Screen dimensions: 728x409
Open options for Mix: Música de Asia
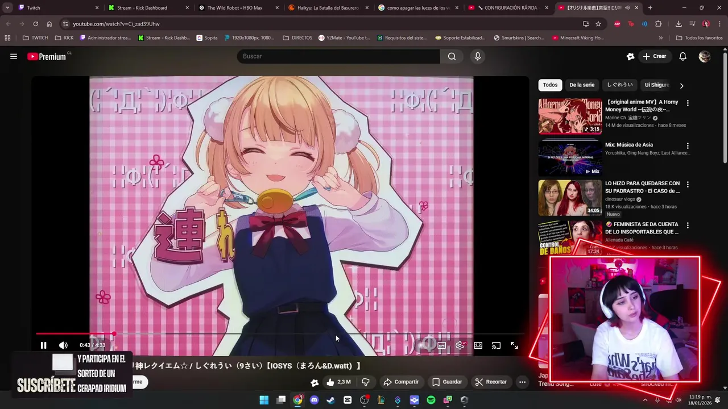click(688, 146)
